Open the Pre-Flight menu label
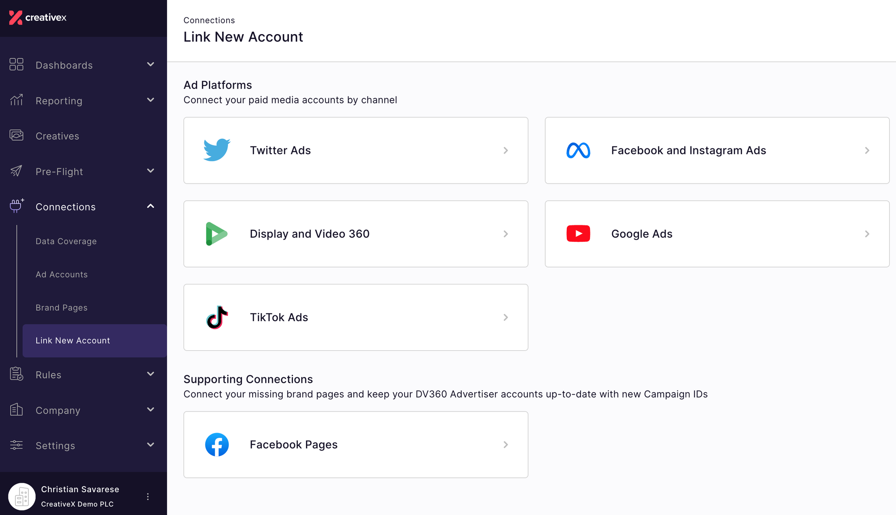Screen dimensions: 896x515 coord(60,172)
